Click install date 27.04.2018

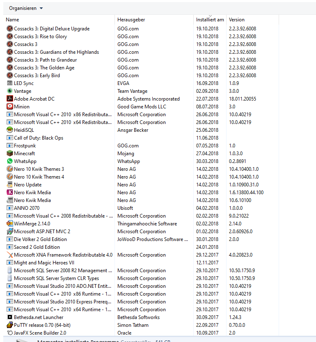click(207, 153)
